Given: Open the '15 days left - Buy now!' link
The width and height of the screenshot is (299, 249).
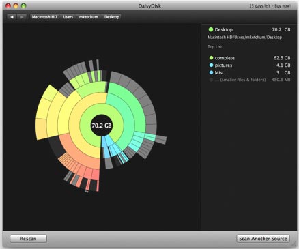Looking at the screenshot, I should click(270, 6).
